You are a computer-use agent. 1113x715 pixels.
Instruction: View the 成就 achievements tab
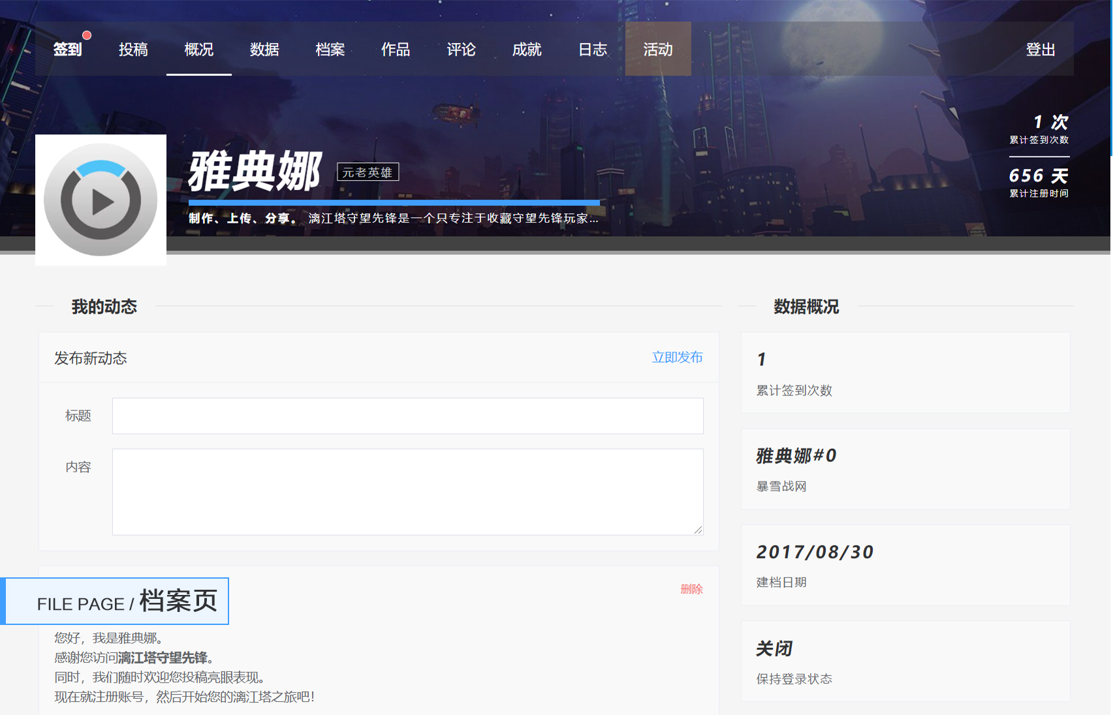point(527,50)
